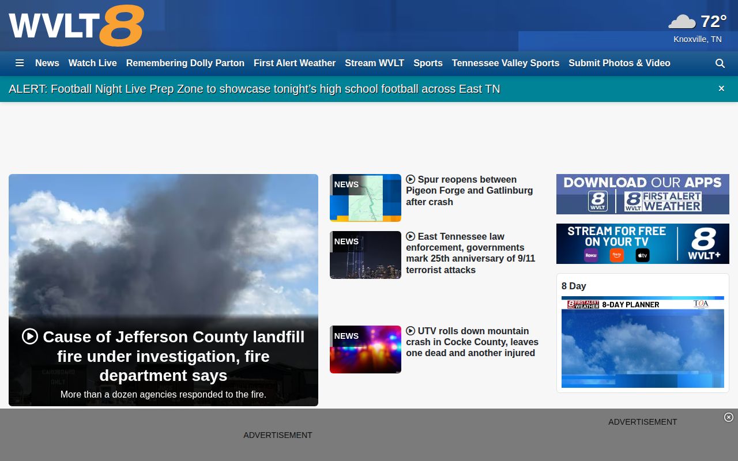
Task: Open Submit Photos & Video nav item
Action: point(619,63)
